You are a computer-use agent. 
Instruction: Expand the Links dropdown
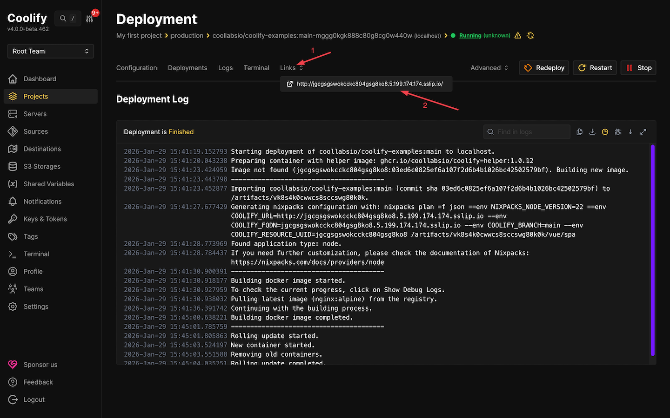coord(291,67)
